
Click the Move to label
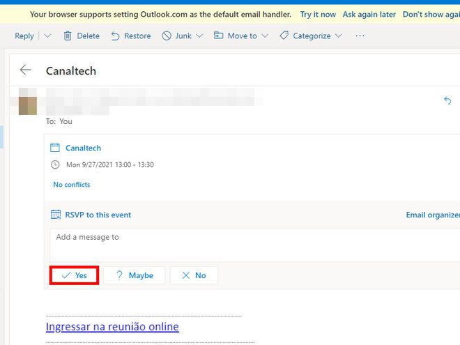(x=242, y=36)
